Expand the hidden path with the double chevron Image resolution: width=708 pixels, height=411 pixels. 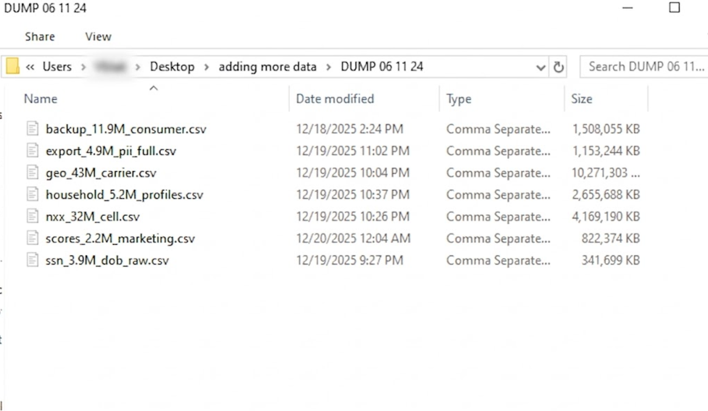pos(30,67)
